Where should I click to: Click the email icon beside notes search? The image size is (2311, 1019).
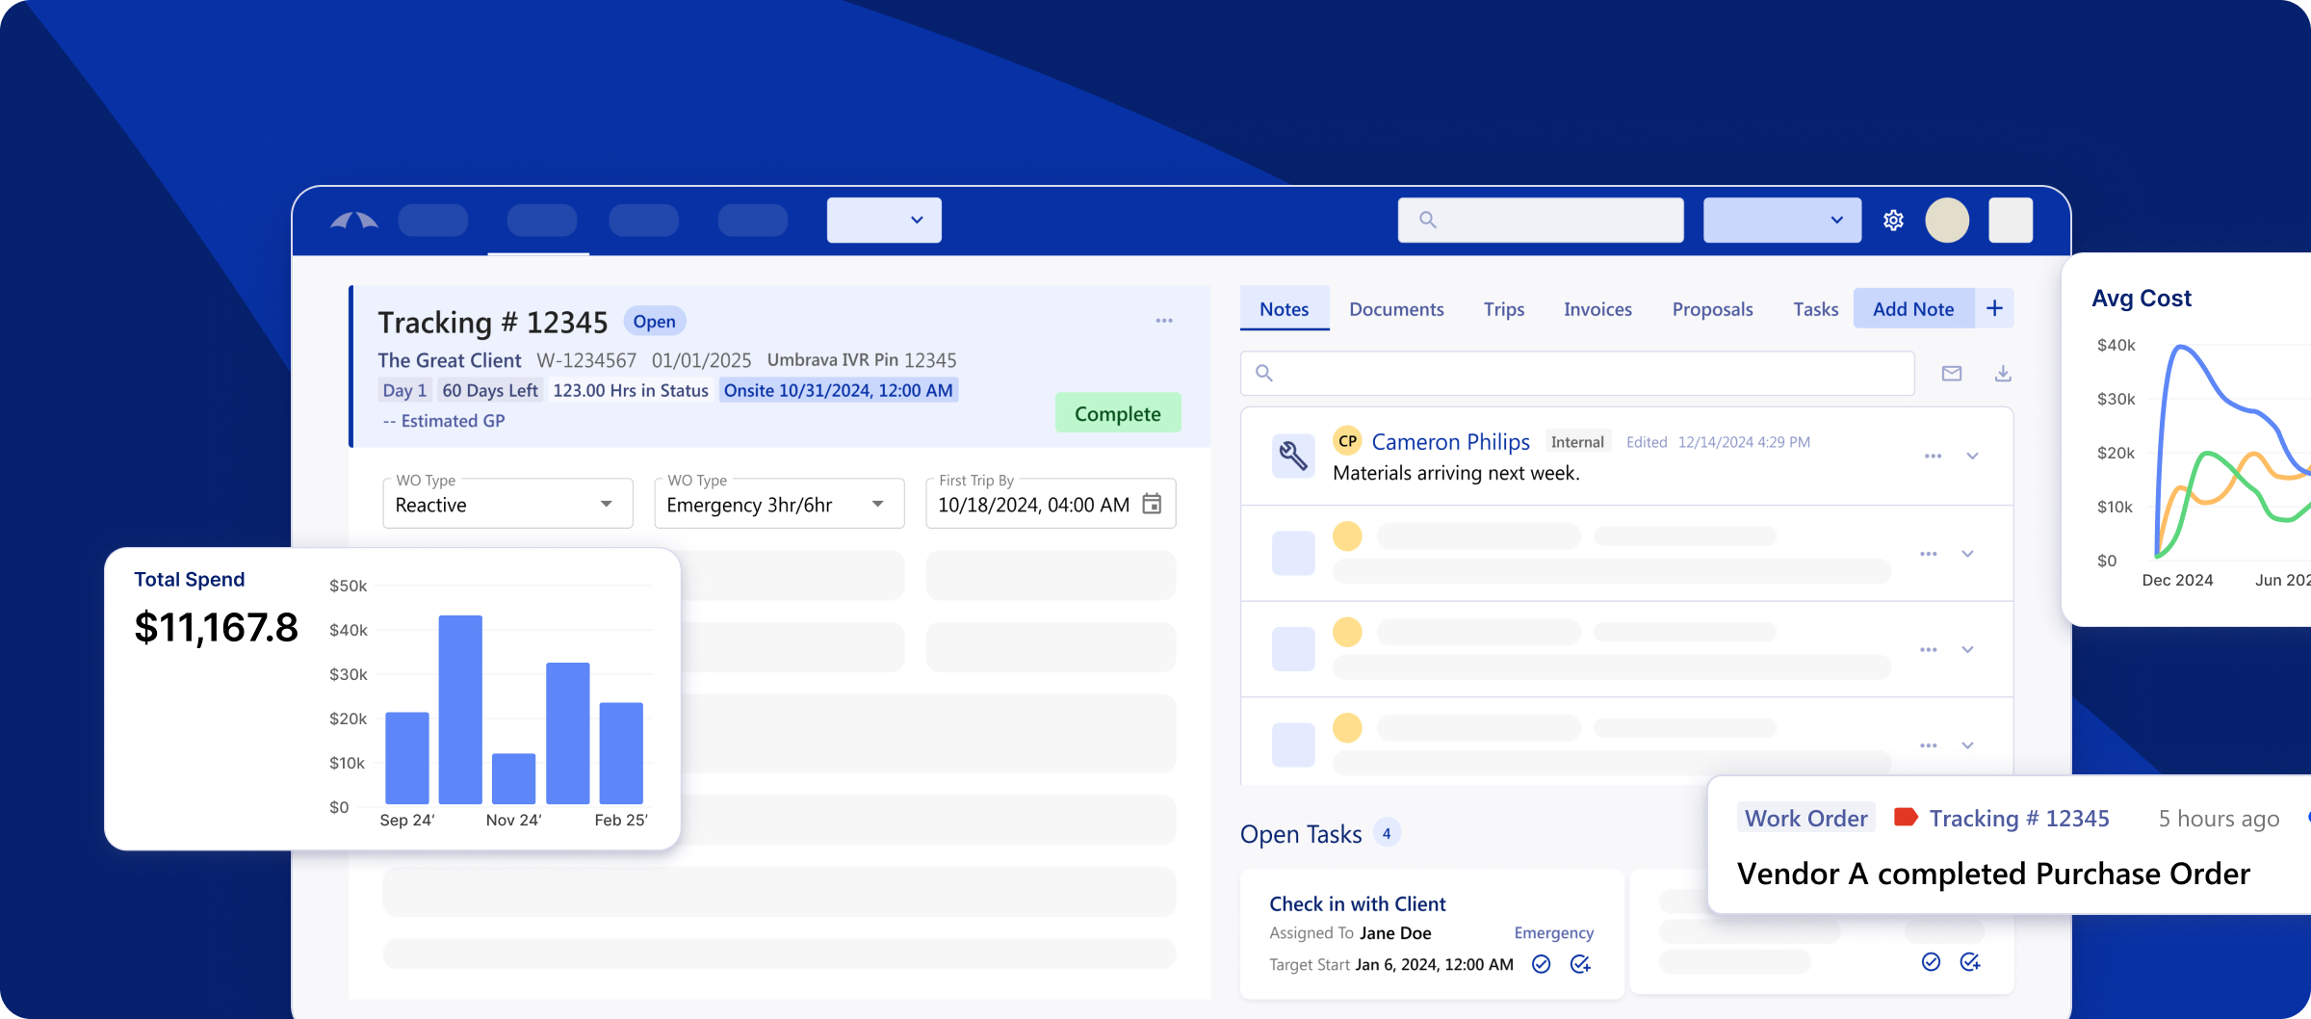[x=1952, y=374]
